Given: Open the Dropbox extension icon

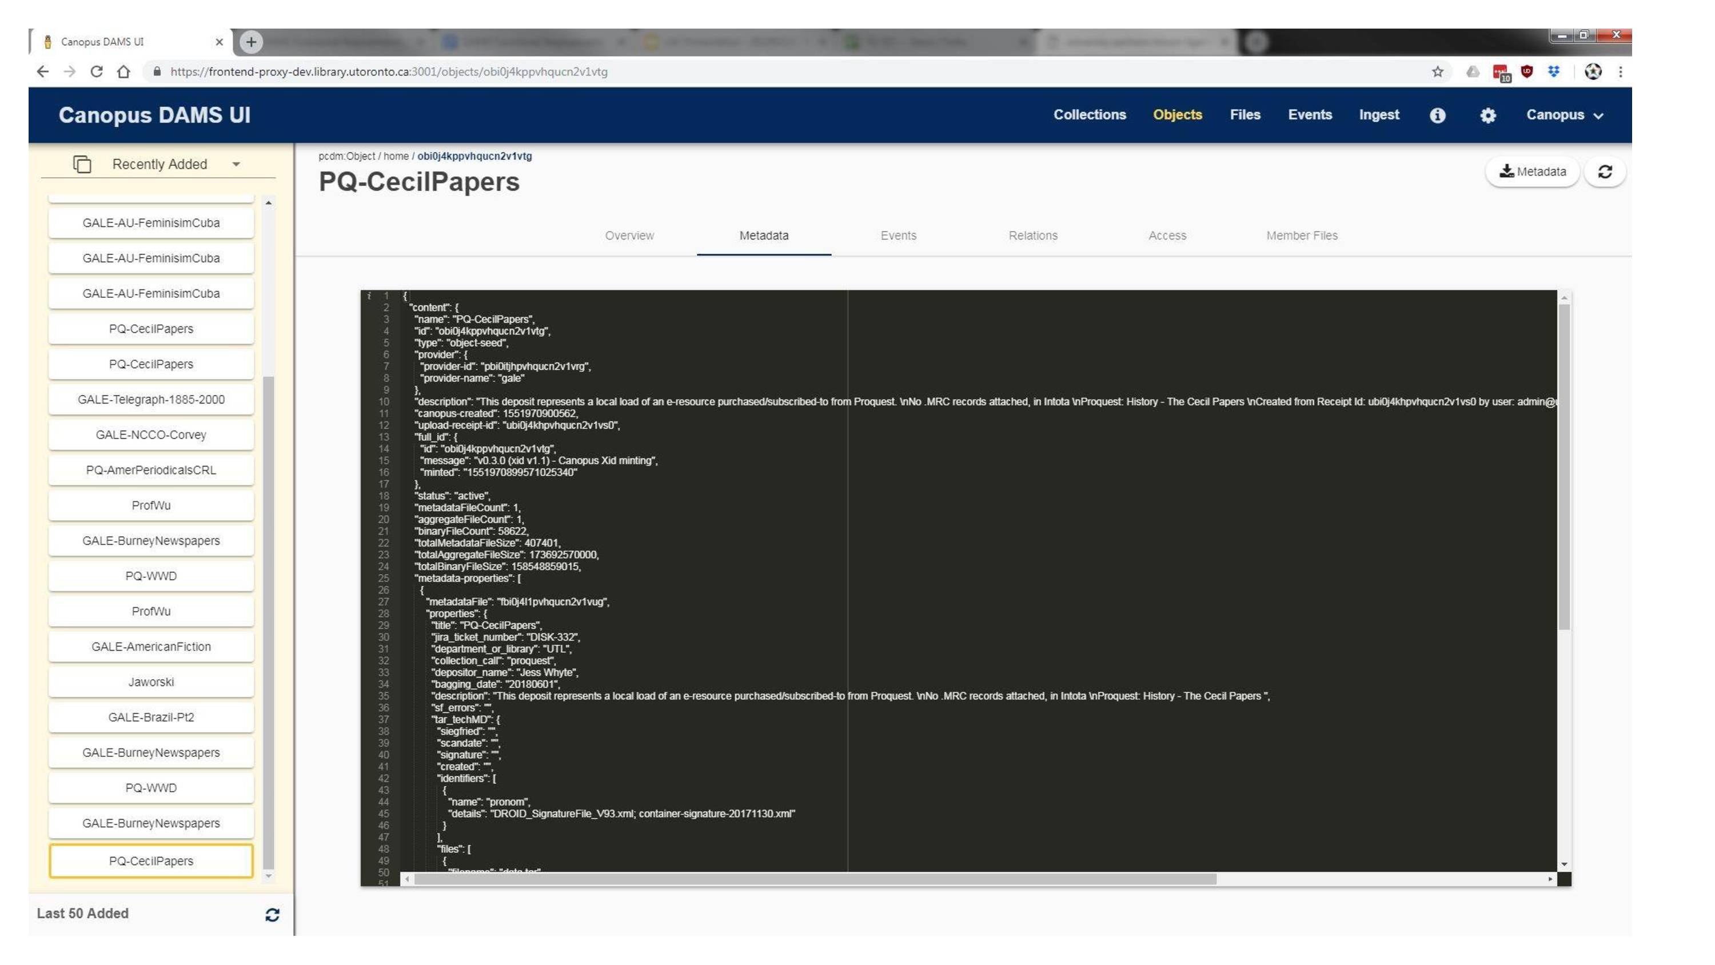Looking at the screenshot, I should click(1554, 71).
